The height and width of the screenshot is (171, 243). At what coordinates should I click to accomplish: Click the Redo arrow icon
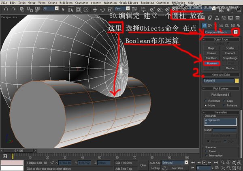coord(14,9)
